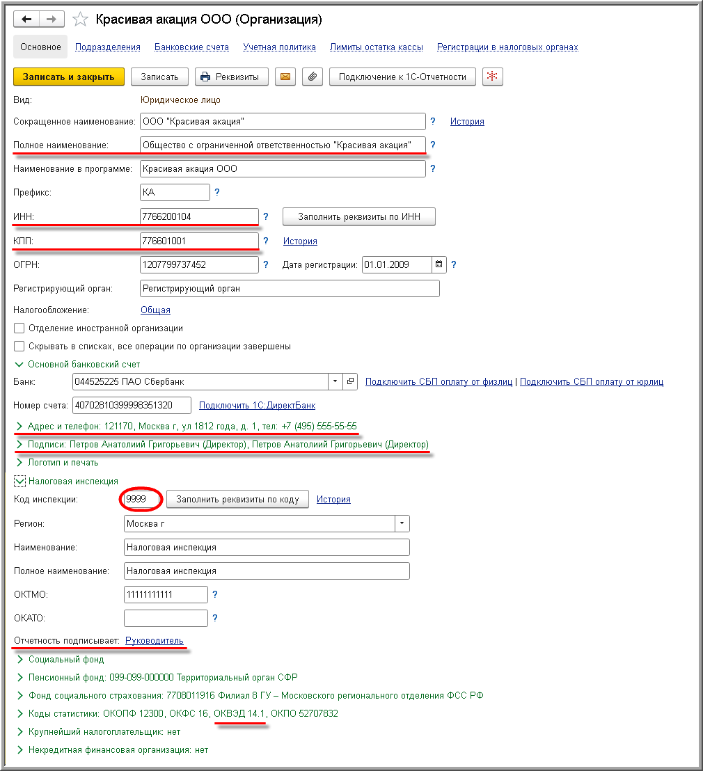Click 'Записать и закрыть' button
Viewport: 703px width, 771px height.
(68, 77)
